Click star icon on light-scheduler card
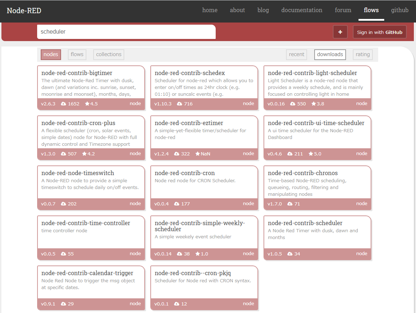The height and width of the screenshot is (313, 416). pos(314,104)
